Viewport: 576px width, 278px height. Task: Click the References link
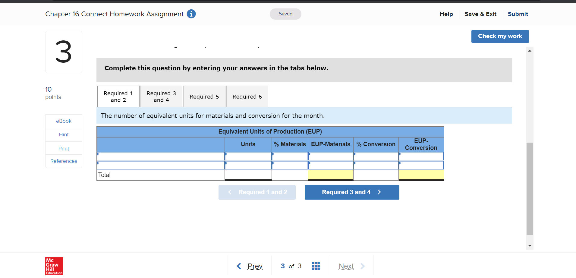click(64, 161)
